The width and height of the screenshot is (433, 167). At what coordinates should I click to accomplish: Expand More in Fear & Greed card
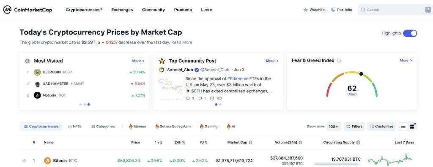406,60
